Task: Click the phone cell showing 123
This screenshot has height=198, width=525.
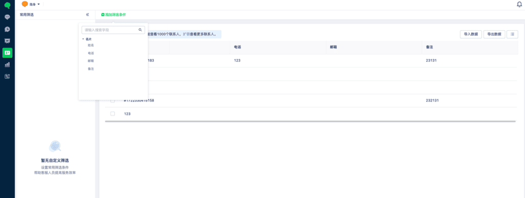Action: (237, 60)
